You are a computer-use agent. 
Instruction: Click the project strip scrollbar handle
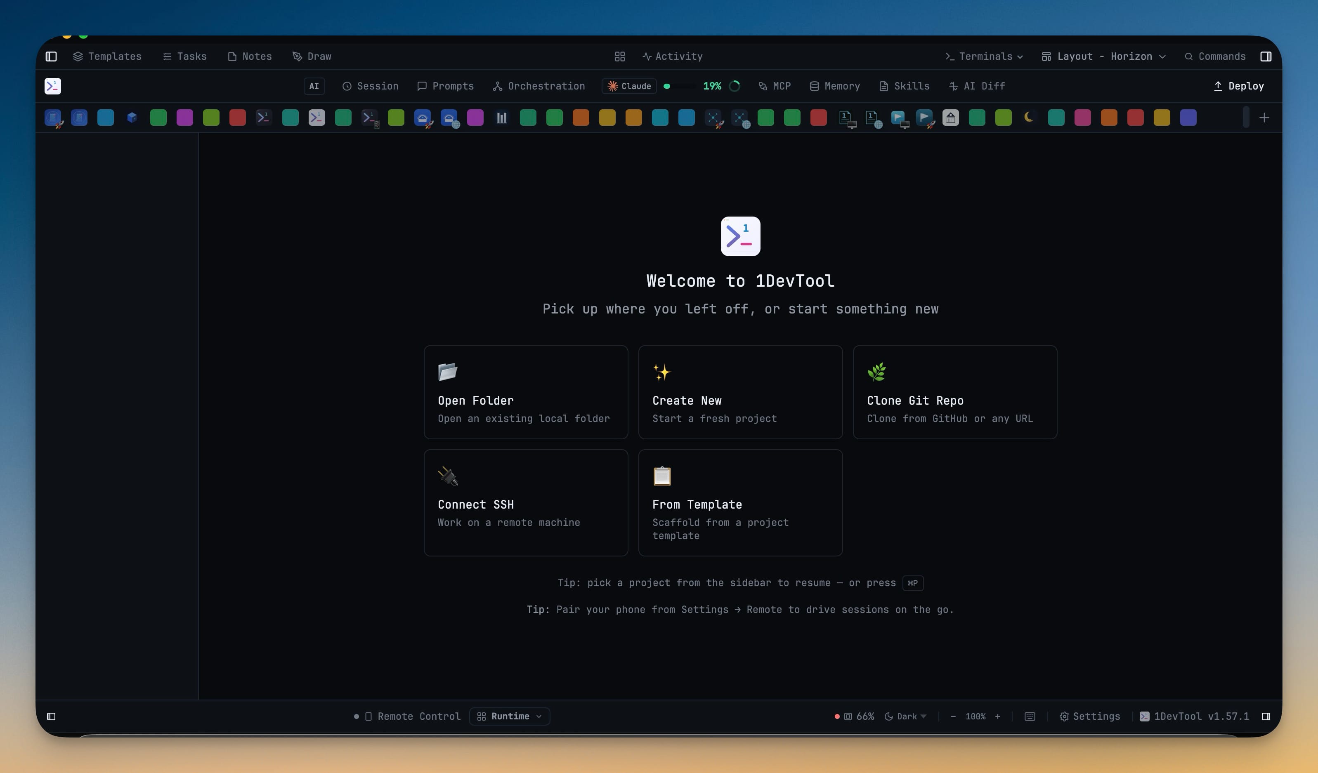point(1246,117)
